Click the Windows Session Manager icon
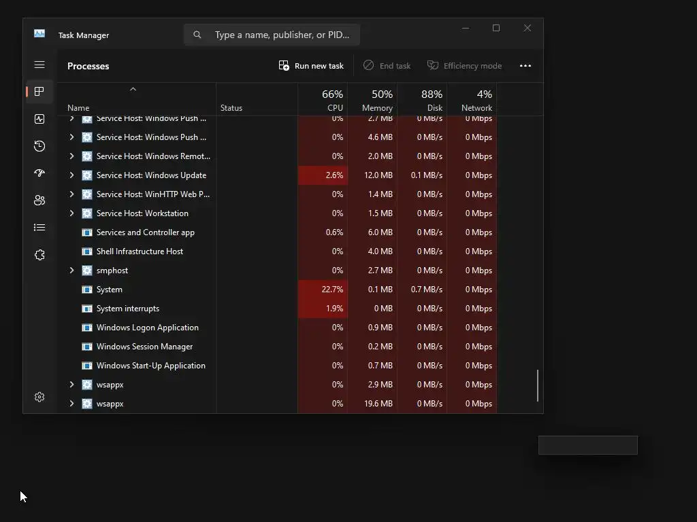697x522 pixels. pyautogui.click(x=87, y=347)
